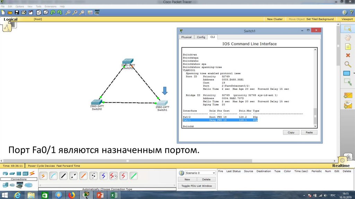This screenshot has width=355, height=199.
Task: Open the Extensions menu
Action: point(51,6)
